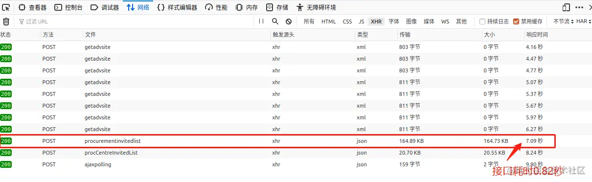The width and height of the screenshot is (592, 182).
Task: Click the 7.09 秒 response time cell
Action: coord(534,141)
